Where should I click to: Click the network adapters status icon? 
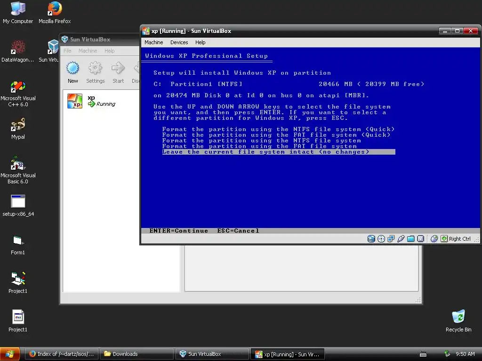(x=391, y=239)
